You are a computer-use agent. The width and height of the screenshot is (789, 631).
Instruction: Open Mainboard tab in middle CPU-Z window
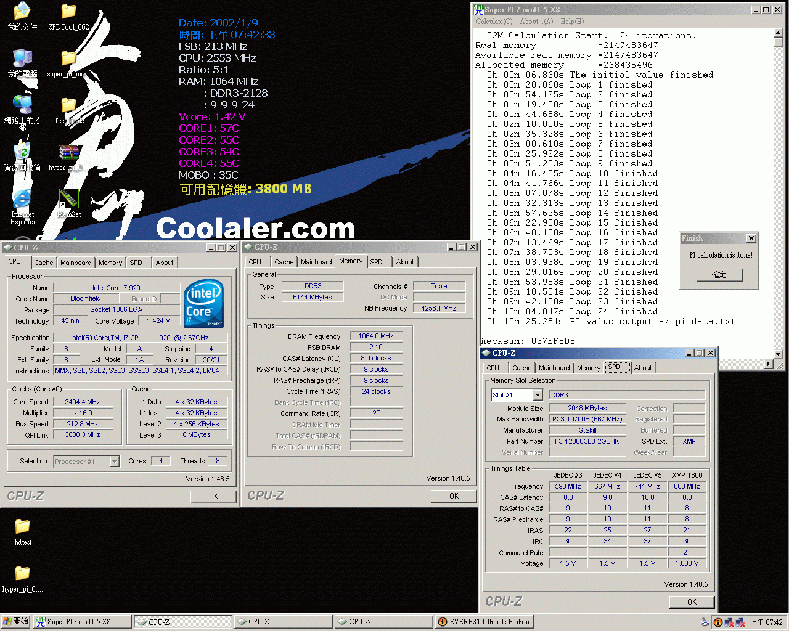point(316,262)
